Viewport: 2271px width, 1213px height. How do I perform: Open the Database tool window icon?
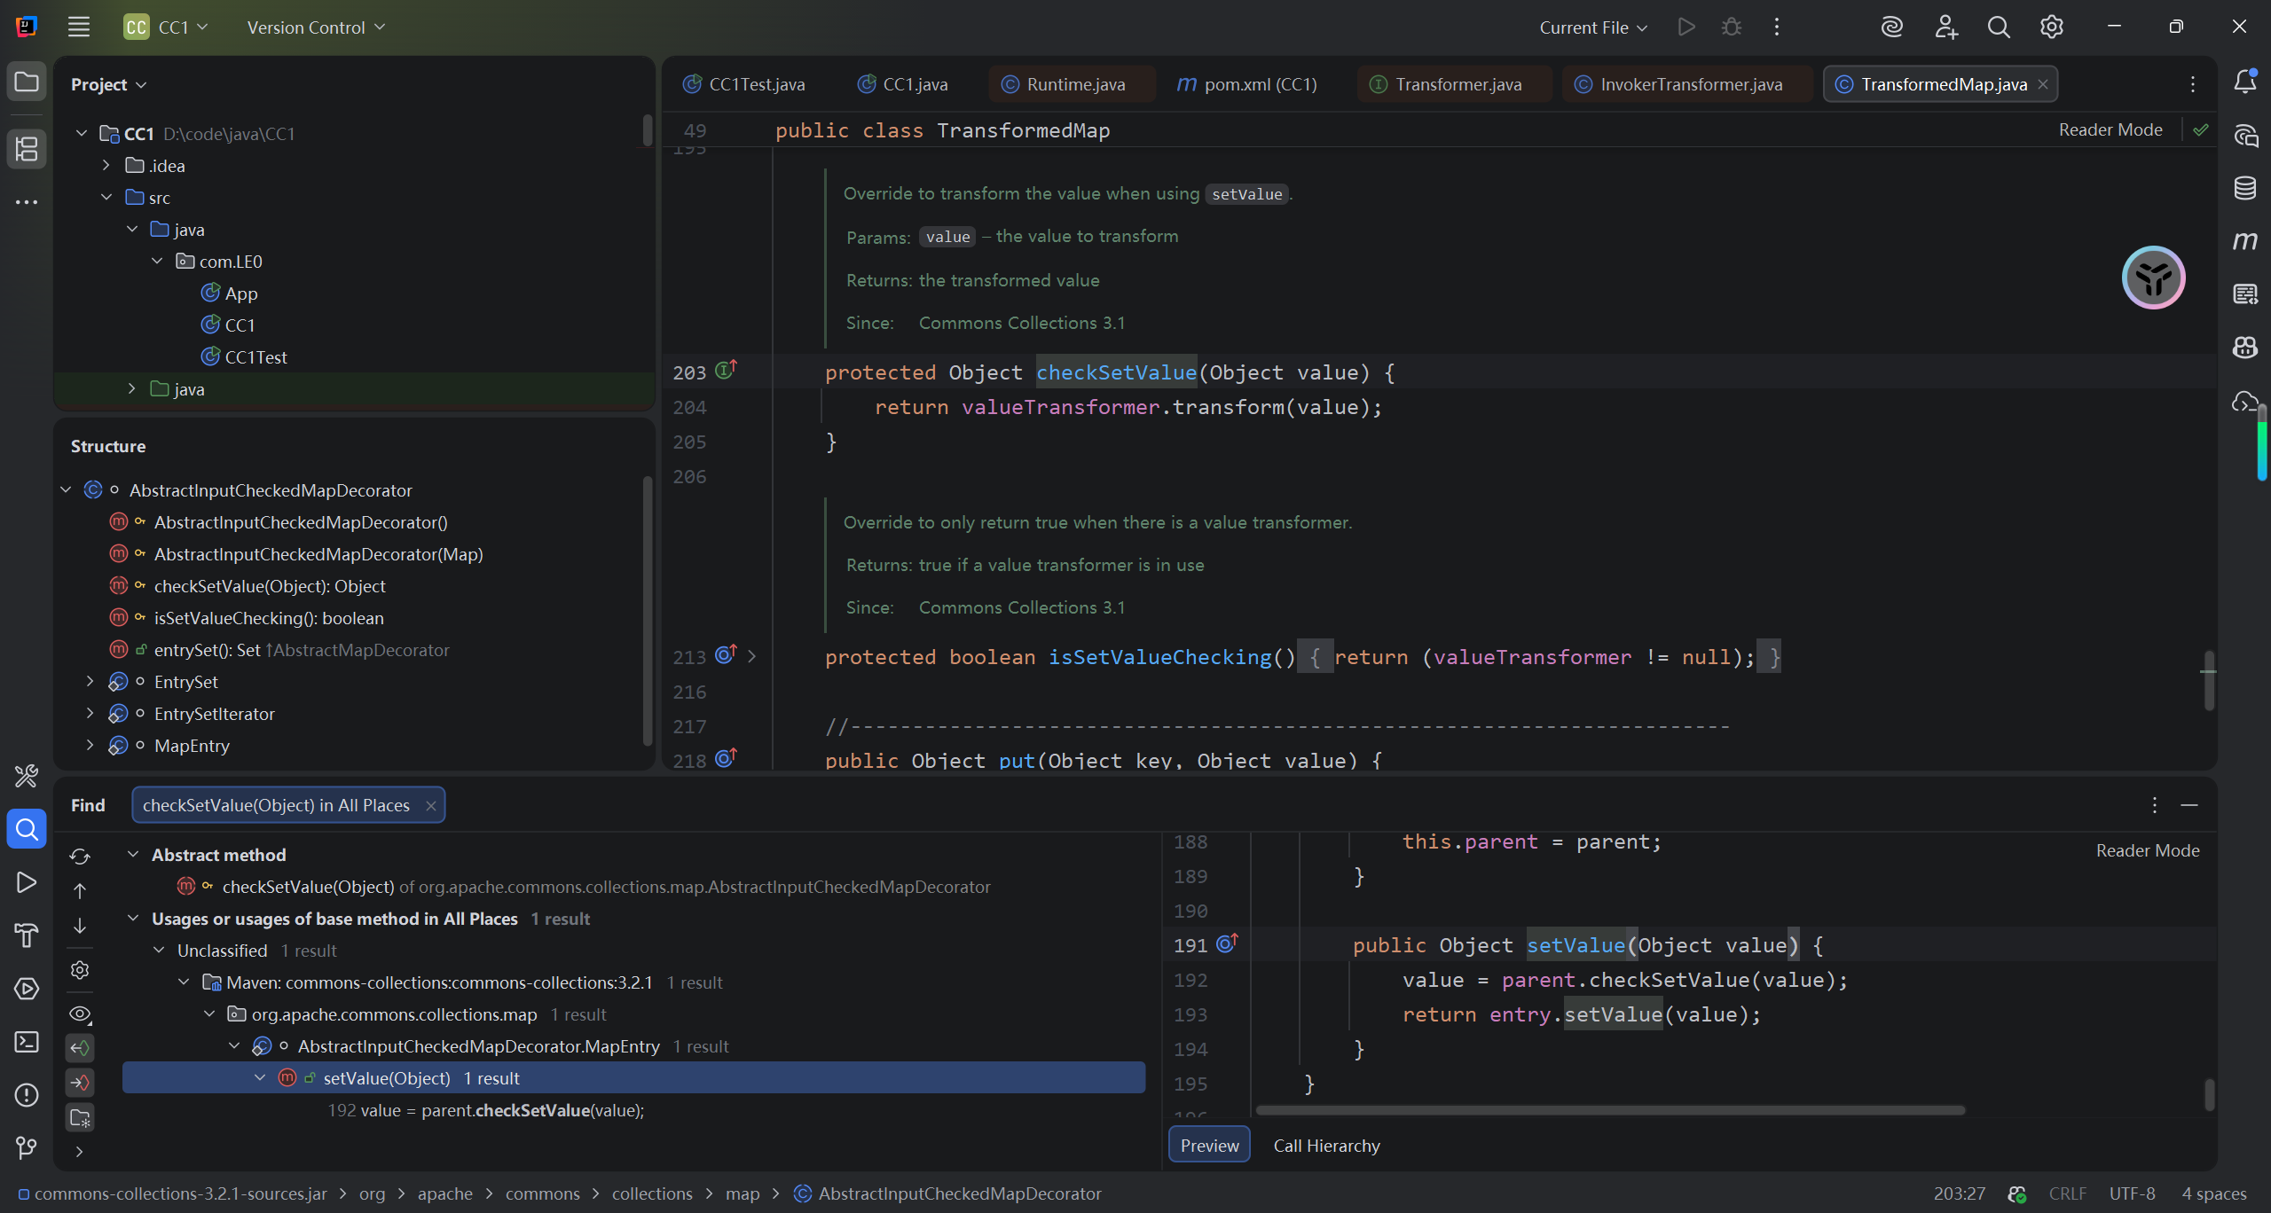pos(2245,188)
